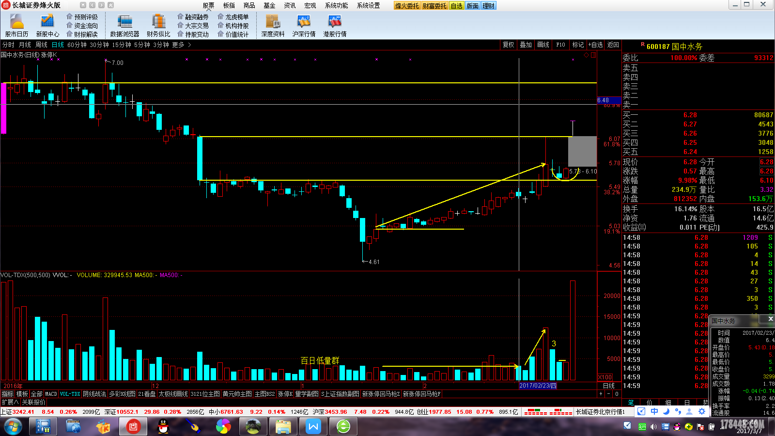The width and height of the screenshot is (775, 436).
Task: Open the 股市日历 stock calendar icon
Action: click(16, 25)
